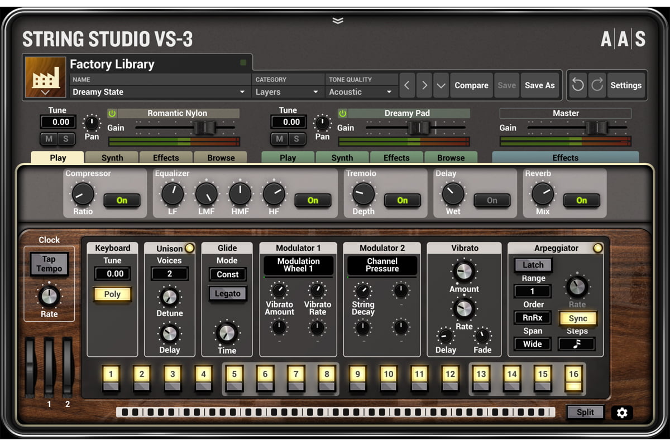Open the Factory Library bank icon
The height and width of the screenshot is (446, 670).
tap(46, 77)
